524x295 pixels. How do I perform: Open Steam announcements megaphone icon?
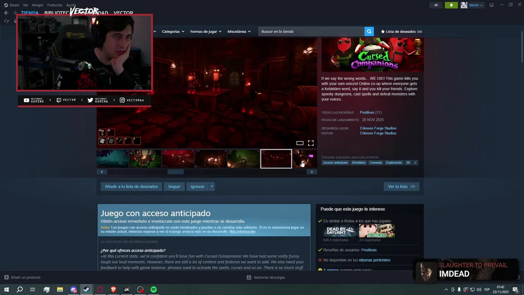(436, 5)
